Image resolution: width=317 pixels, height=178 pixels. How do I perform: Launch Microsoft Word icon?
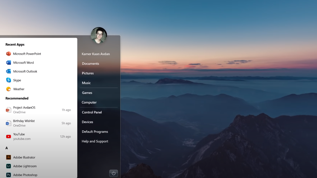click(8, 62)
